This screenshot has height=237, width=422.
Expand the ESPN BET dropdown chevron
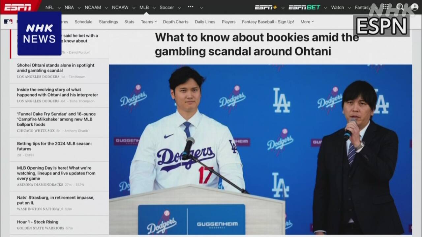[x=326, y=8]
